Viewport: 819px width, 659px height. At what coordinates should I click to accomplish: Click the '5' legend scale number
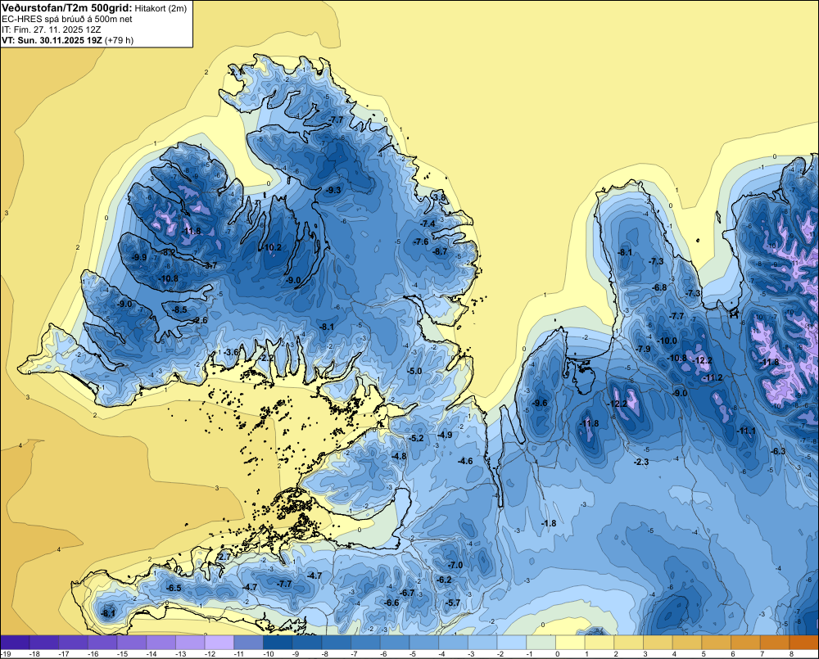(704, 654)
